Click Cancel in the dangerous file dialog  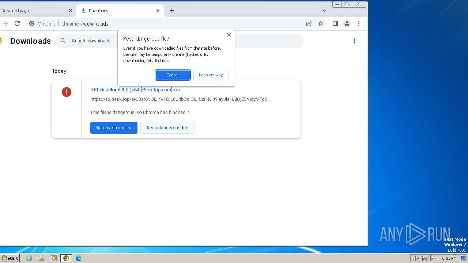[x=173, y=75]
